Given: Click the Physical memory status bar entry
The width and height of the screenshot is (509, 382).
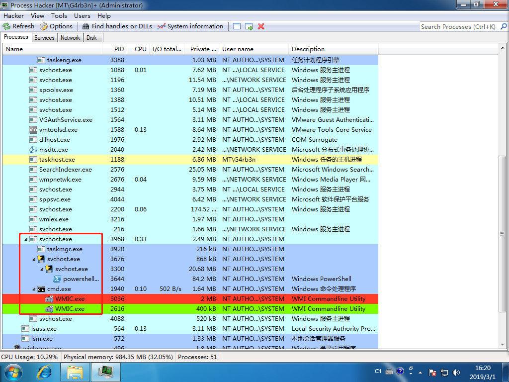Looking at the screenshot, I should [118, 357].
